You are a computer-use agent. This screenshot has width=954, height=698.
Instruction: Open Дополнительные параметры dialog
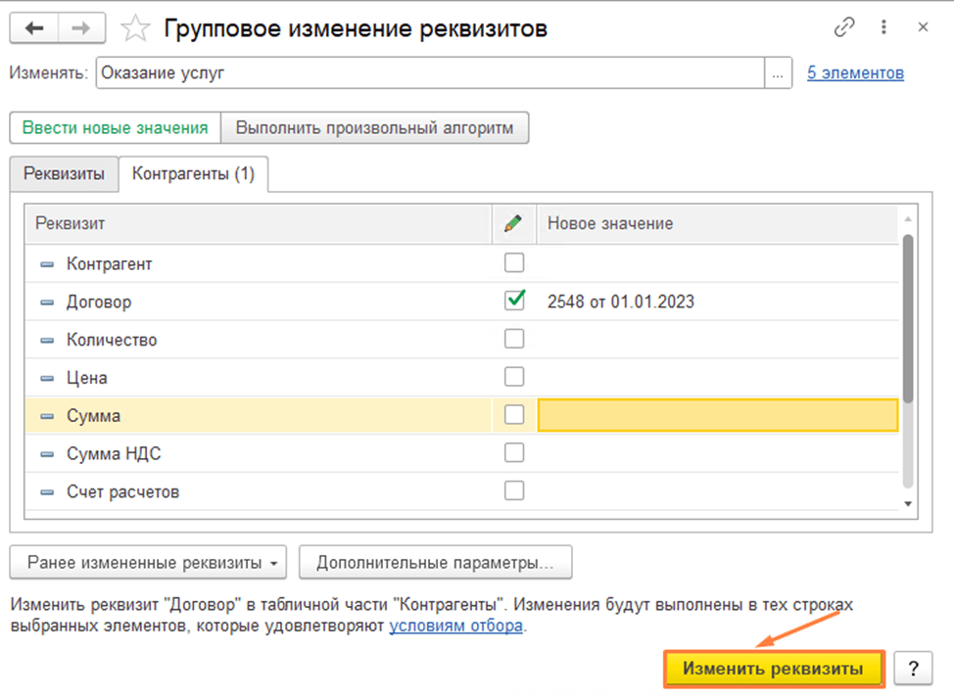pos(435,563)
